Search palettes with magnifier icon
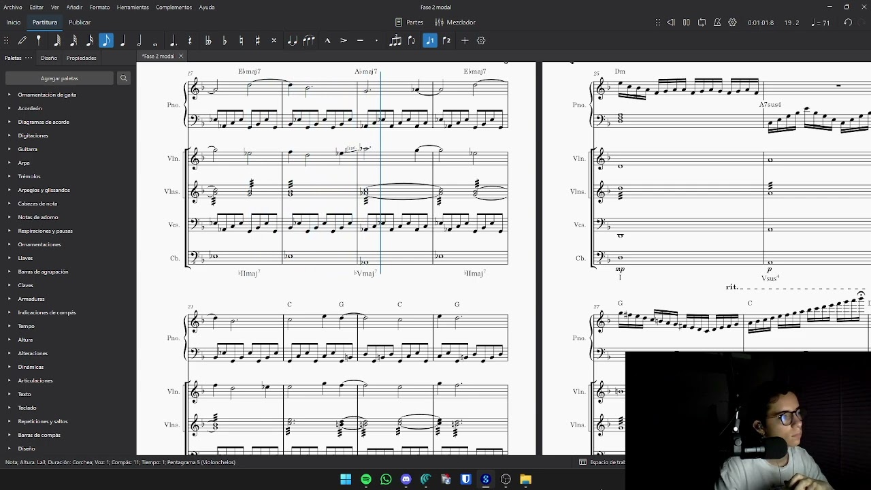871x490 pixels. tap(124, 78)
